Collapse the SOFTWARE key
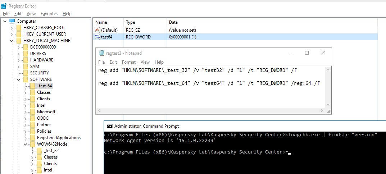 pos(19,79)
